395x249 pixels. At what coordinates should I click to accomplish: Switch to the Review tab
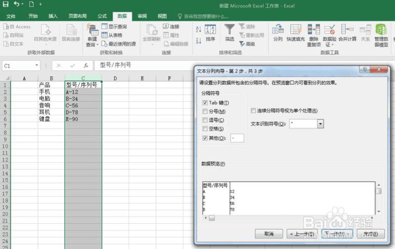coord(142,16)
